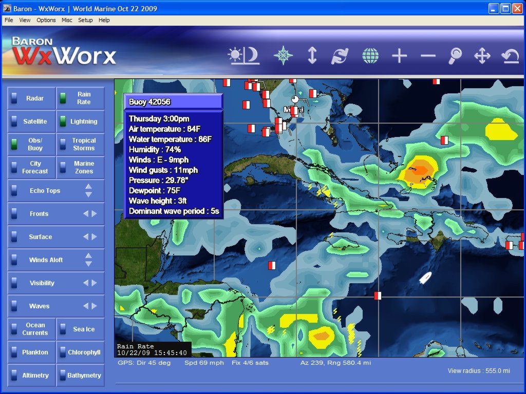The height and width of the screenshot is (394, 526).
Task: Toggle the Plankton layer
Action: [31, 352]
